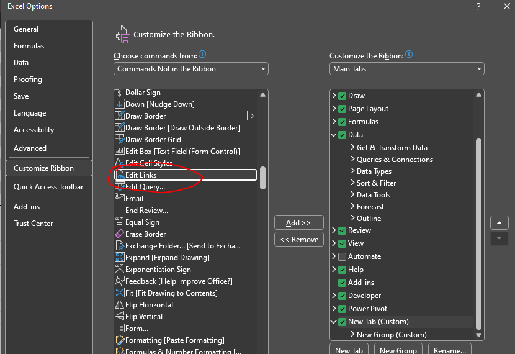The image size is (515, 354).
Task: Expand the Sort & Filter group
Action: pos(352,183)
